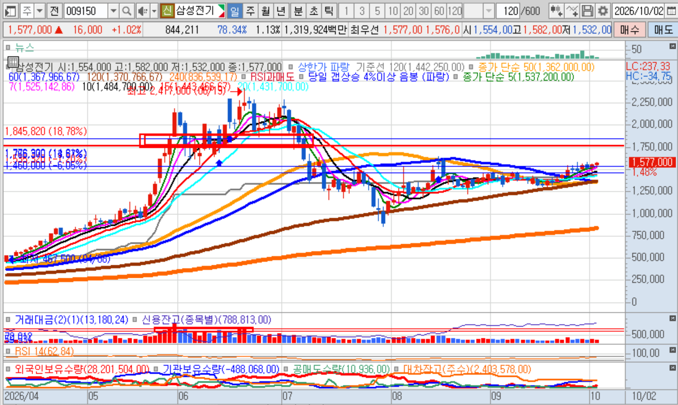Image resolution: width=678 pixels, height=405 pixels.
Task: Open the stock code history dropdown
Action: point(113,10)
